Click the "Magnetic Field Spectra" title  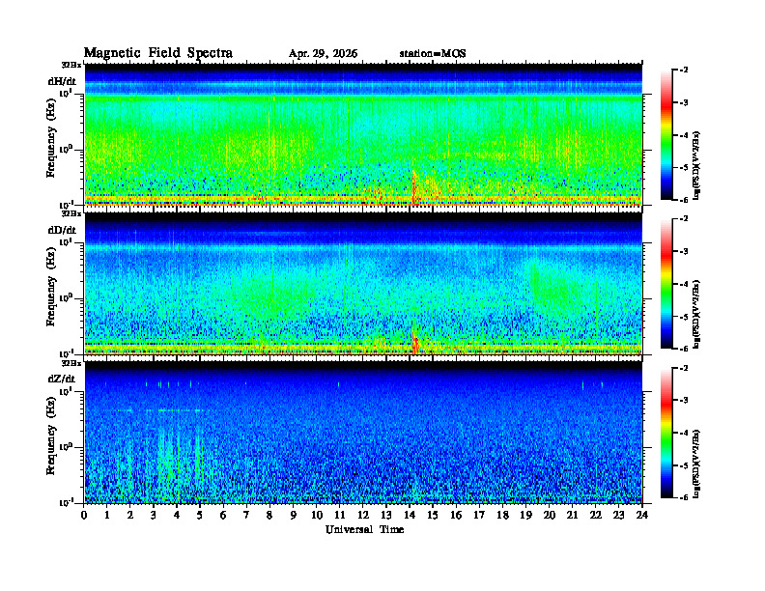tap(158, 53)
